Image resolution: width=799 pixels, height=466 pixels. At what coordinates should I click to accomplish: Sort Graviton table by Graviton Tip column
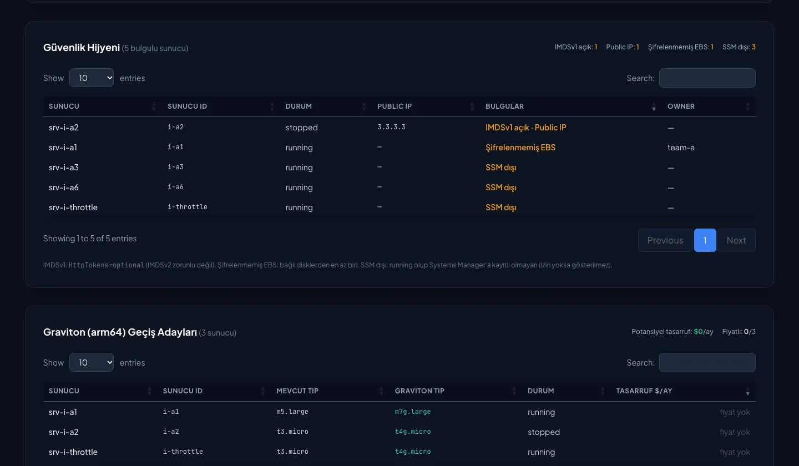456,391
